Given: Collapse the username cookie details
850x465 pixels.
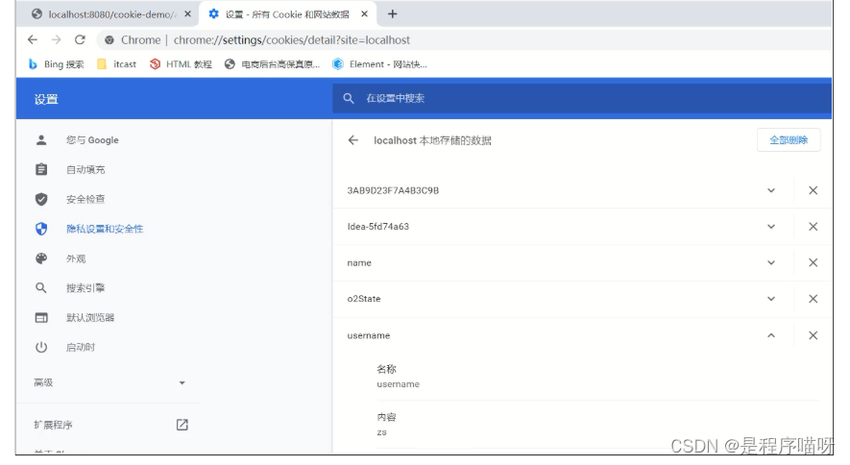Looking at the screenshot, I should coord(771,335).
